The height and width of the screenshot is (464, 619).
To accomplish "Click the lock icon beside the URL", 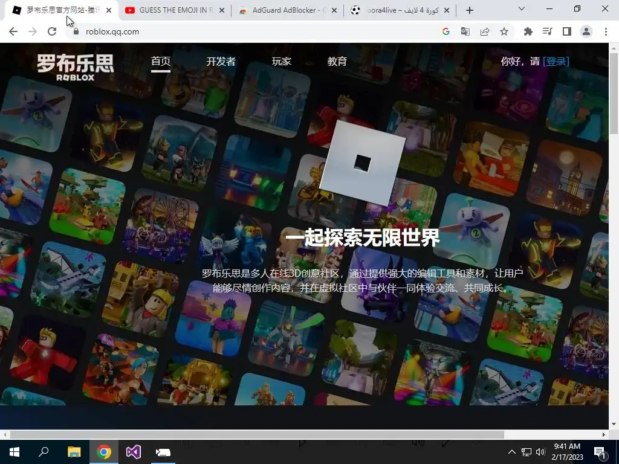I will (76, 31).
